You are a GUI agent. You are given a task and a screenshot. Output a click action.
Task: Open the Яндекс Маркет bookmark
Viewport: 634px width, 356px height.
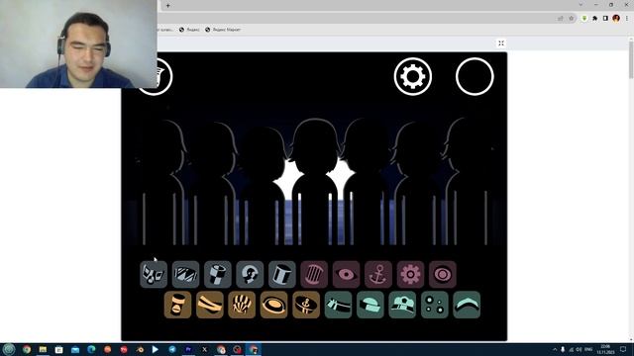coord(223,30)
